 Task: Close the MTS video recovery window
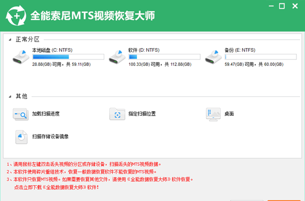tap(295, 6)
